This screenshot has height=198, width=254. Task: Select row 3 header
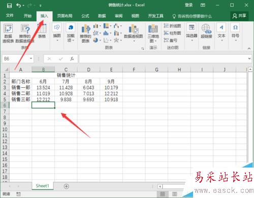(5, 87)
